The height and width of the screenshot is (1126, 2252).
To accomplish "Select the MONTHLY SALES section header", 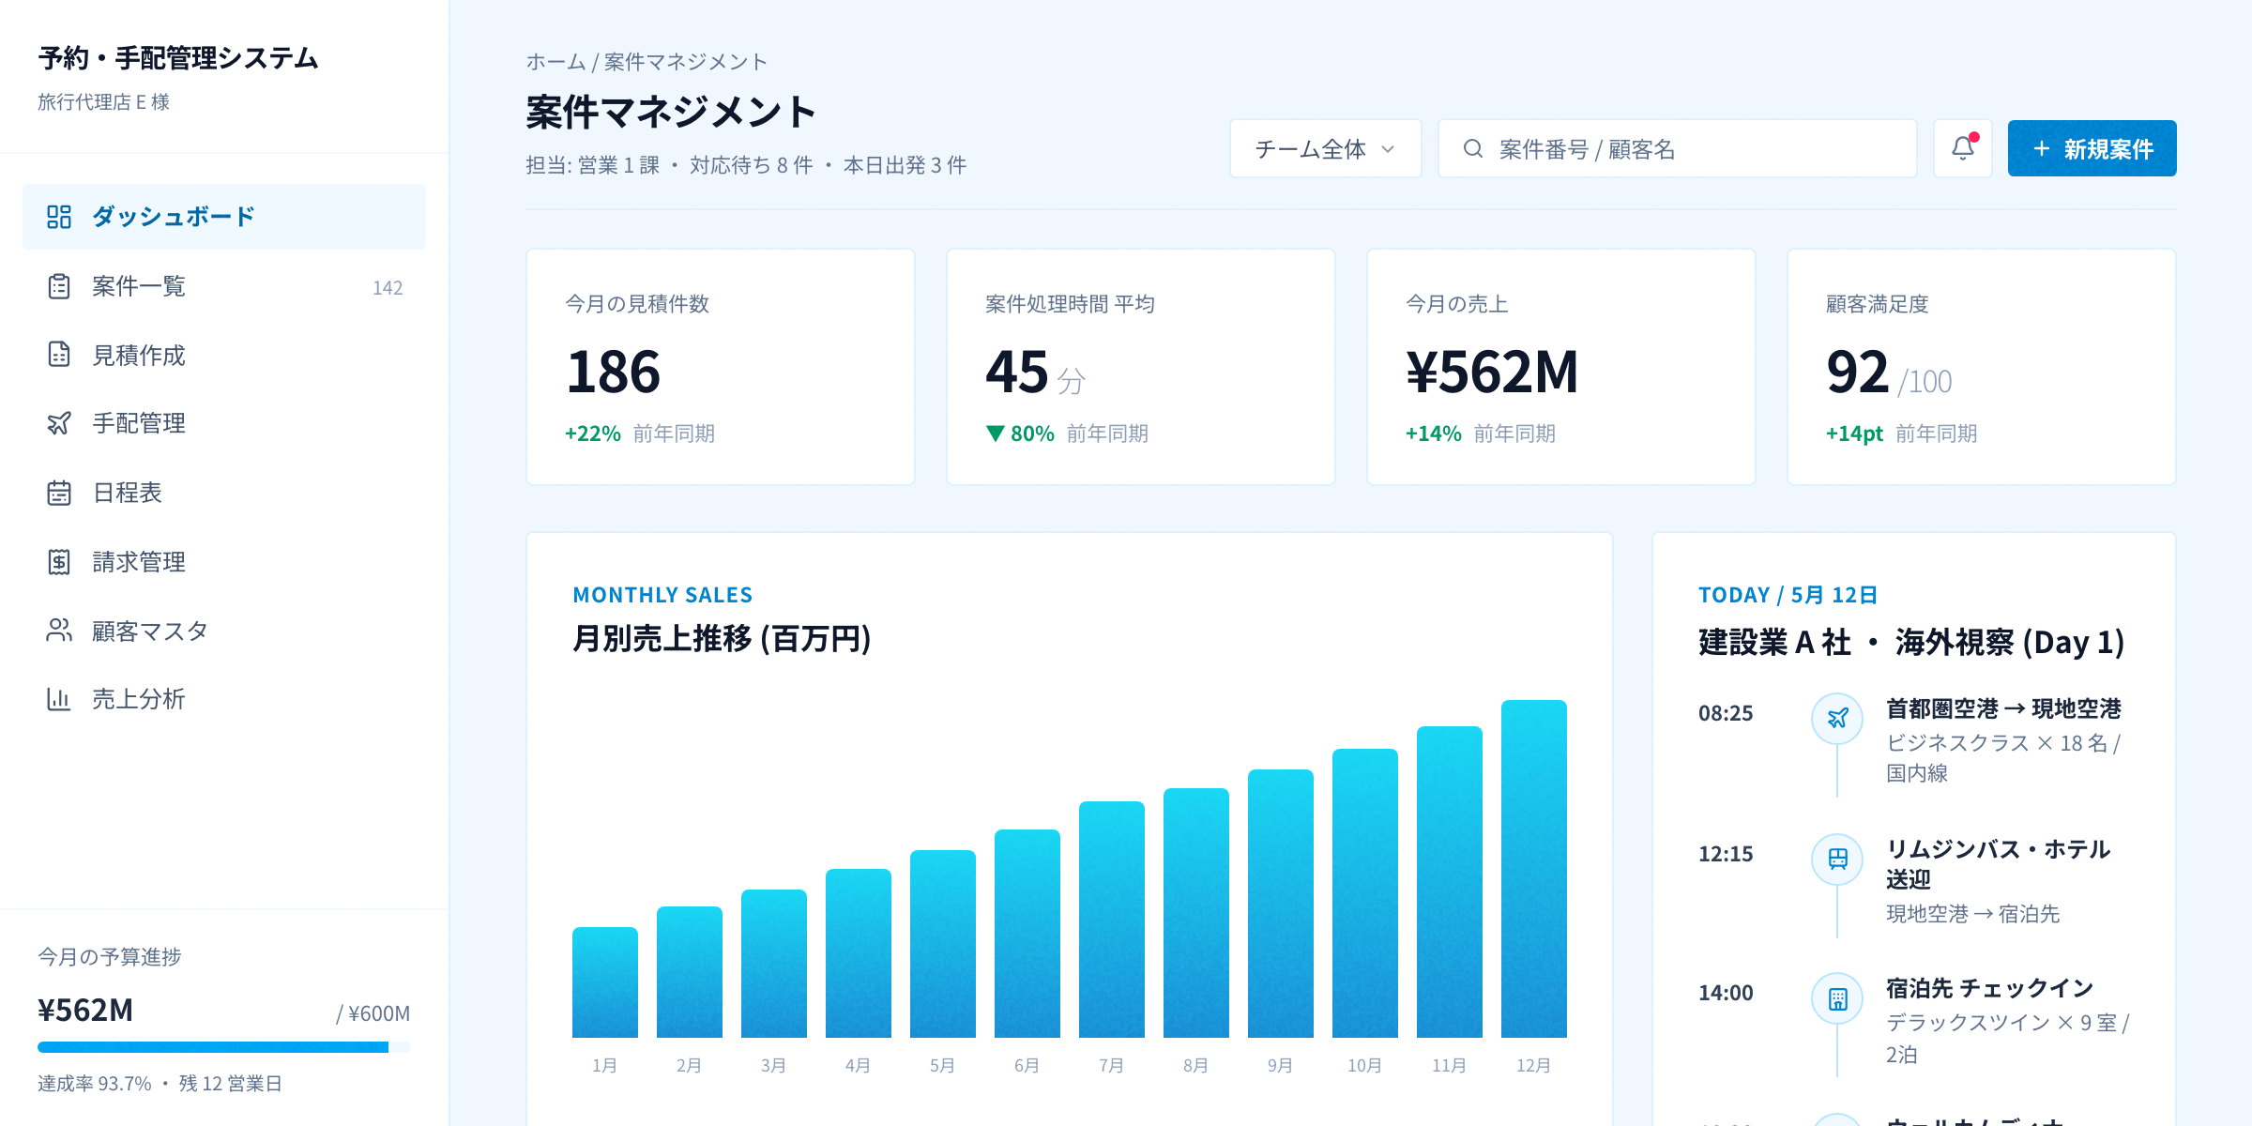I will point(663,594).
